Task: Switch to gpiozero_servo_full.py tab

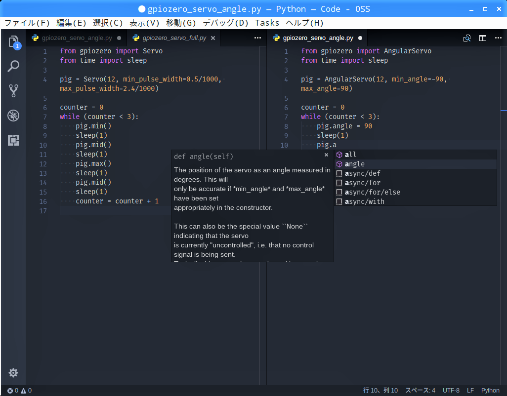Action: pos(174,38)
